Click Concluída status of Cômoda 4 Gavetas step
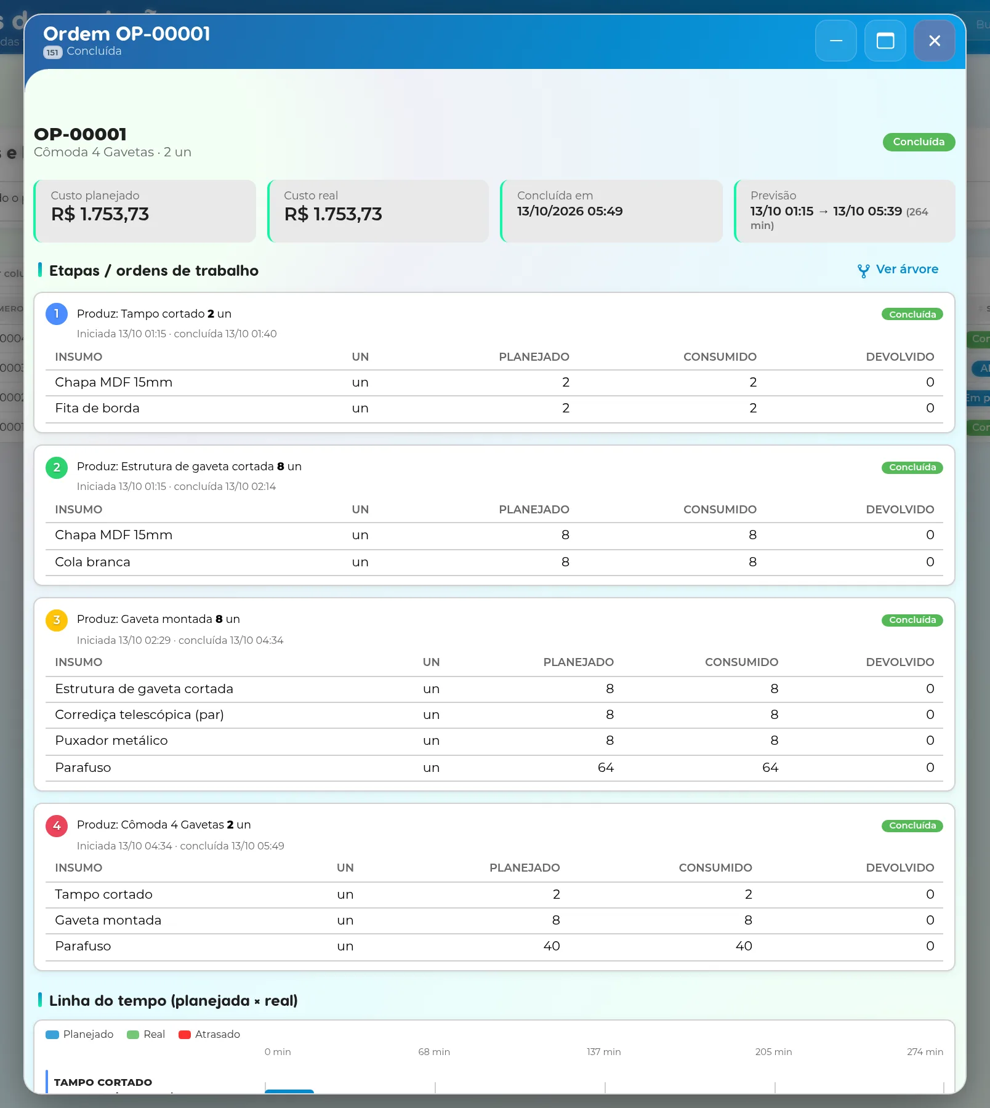The image size is (990, 1108). [912, 825]
